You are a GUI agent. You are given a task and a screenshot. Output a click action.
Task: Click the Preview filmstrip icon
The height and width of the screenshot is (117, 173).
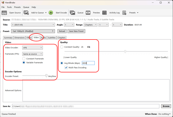88,13
